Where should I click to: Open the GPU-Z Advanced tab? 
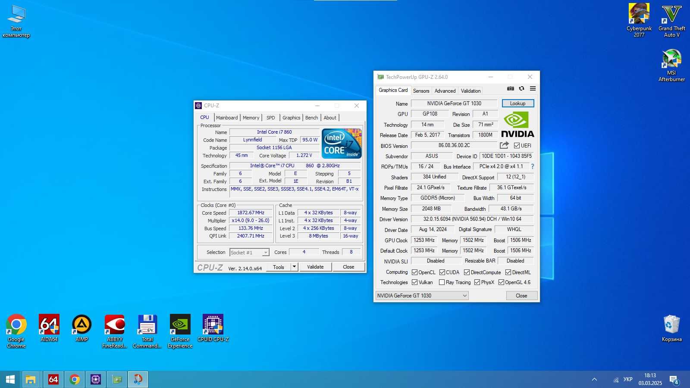pos(445,91)
